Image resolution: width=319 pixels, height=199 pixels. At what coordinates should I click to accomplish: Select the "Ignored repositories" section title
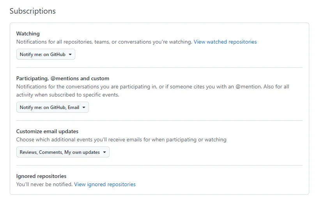41,176
